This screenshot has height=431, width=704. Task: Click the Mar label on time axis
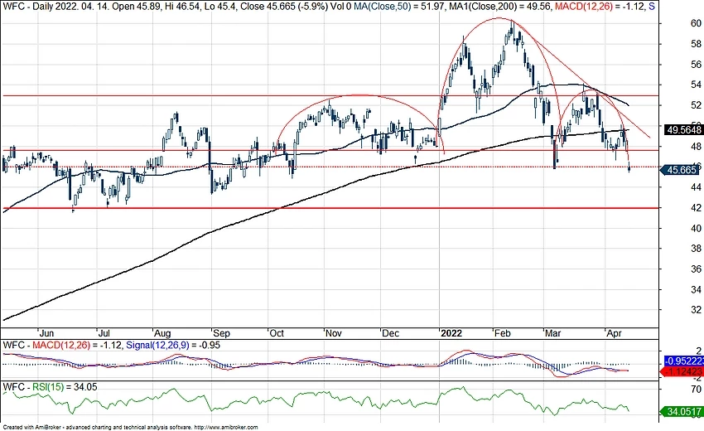(x=552, y=333)
